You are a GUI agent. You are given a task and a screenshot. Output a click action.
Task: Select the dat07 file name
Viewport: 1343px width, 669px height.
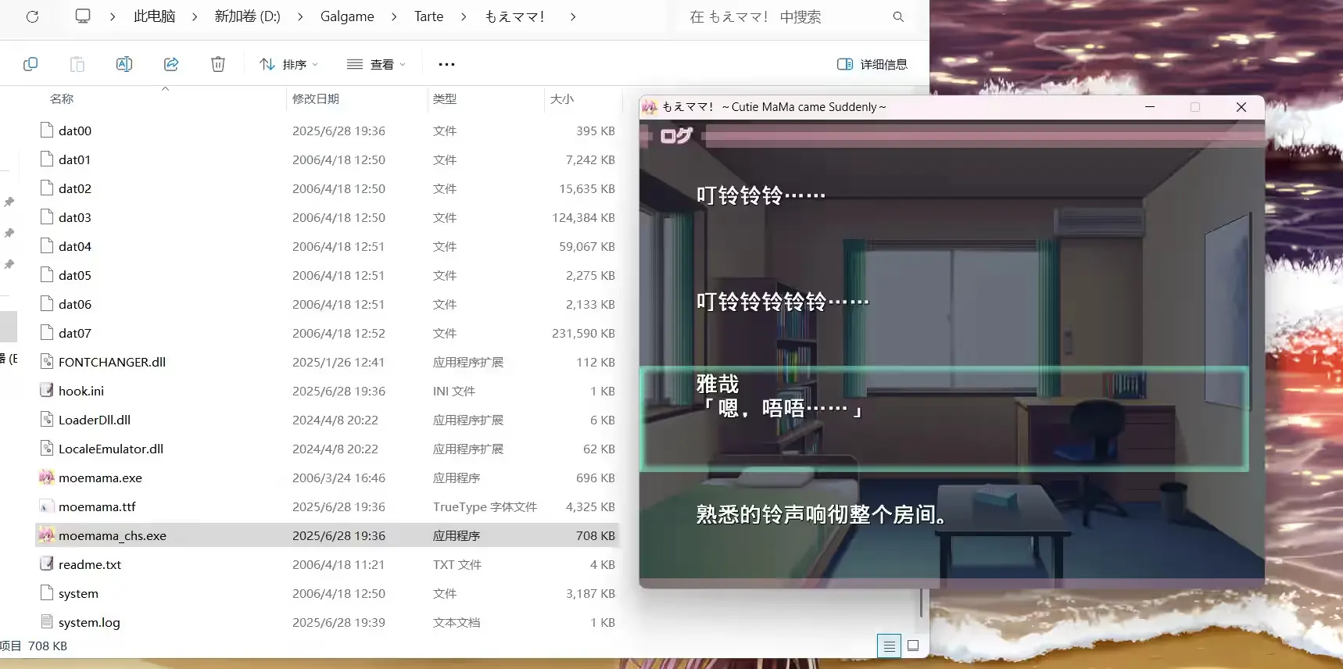(x=75, y=333)
